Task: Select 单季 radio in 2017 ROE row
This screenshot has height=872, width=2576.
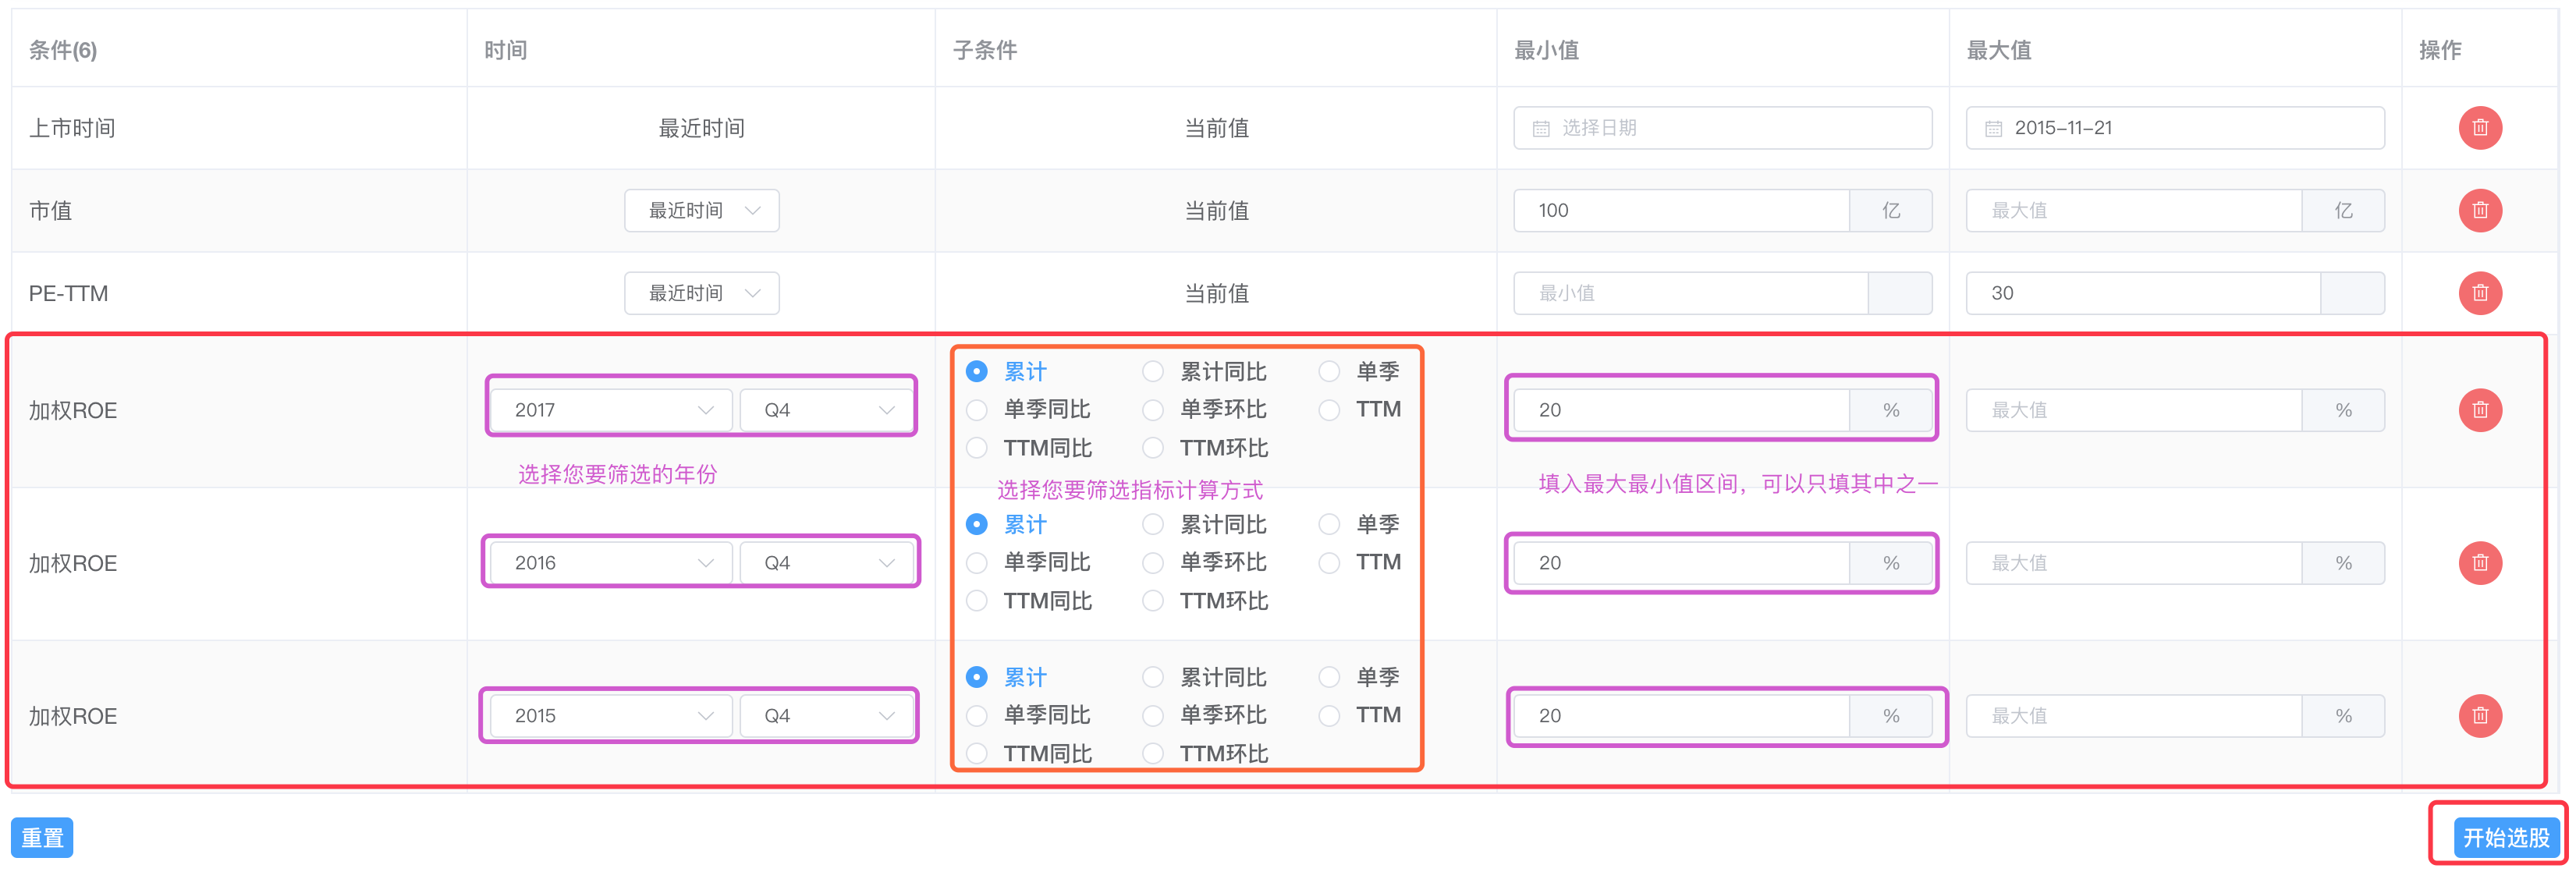Action: (x=1329, y=372)
